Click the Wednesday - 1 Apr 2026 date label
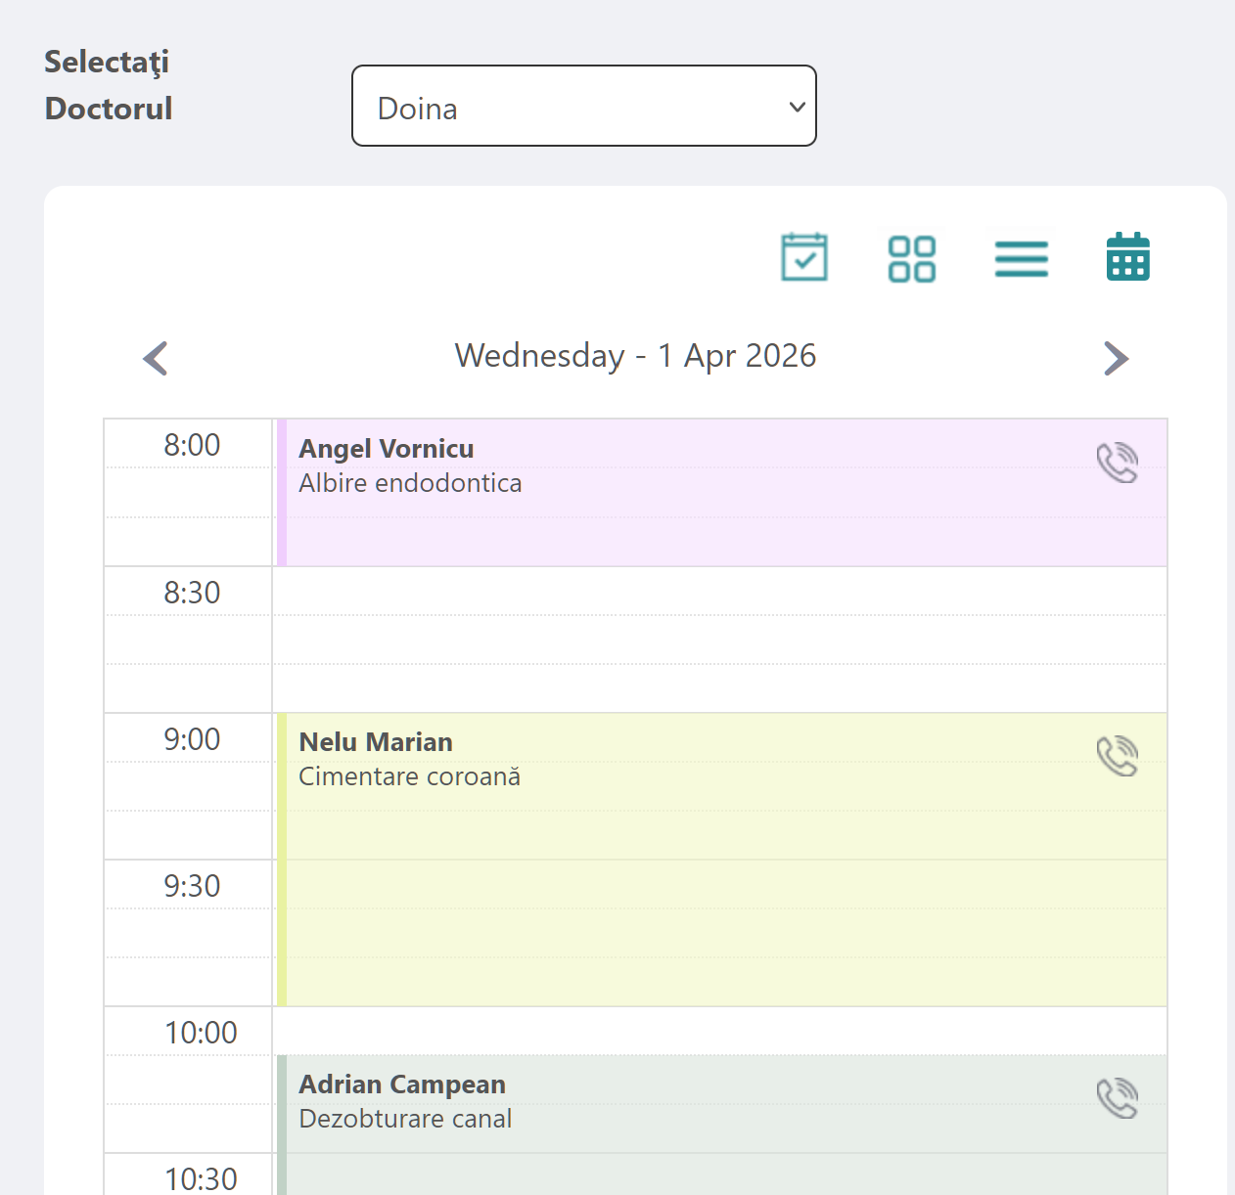This screenshot has height=1195, width=1235. pyautogui.click(x=634, y=355)
